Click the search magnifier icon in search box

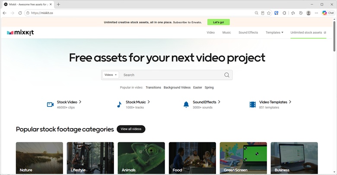point(227,75)
